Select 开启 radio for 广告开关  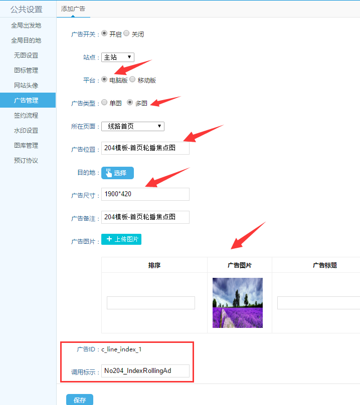point(104,34)
